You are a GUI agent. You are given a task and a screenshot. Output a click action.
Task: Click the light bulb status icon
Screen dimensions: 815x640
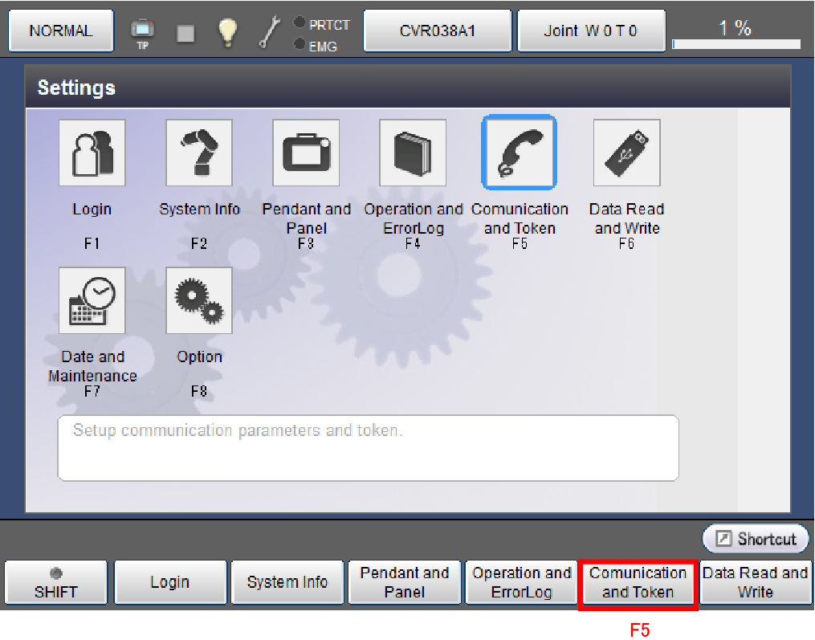[x=228, y=31]
